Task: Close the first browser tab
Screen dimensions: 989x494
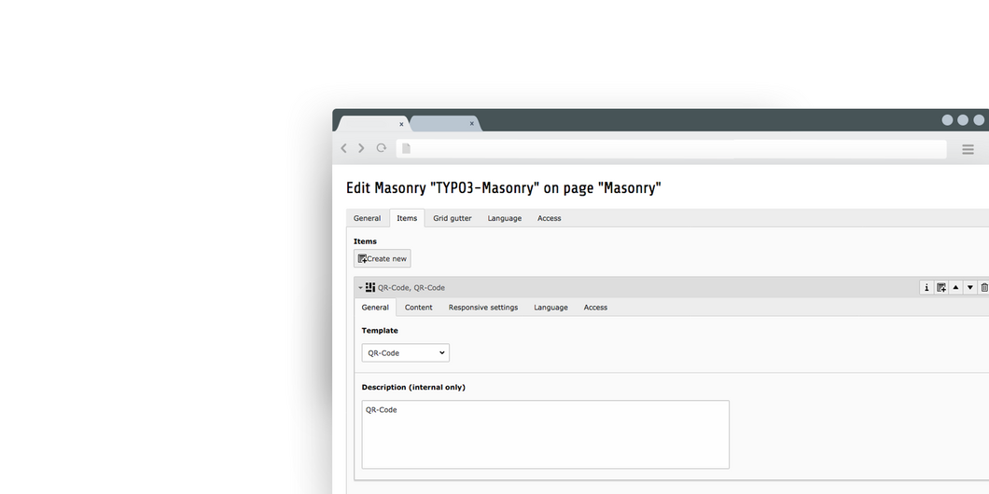Action: pyautogui.click(x=402, y=124)
